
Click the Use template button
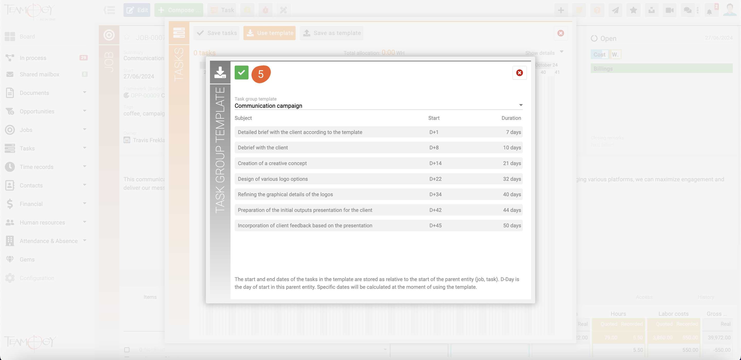[x=269, y=33]
